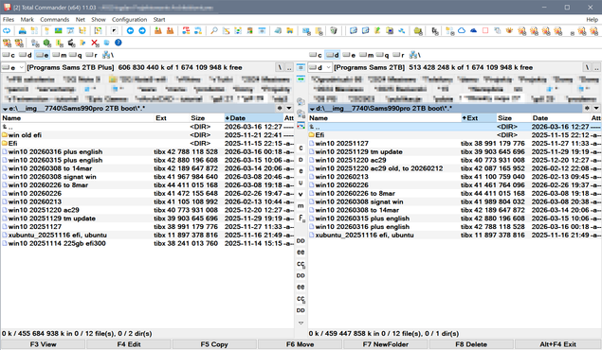The width and height of the screenshot is (602, 350).
Task: Click root directory '\' button in left panel
Action: (280, 67)
